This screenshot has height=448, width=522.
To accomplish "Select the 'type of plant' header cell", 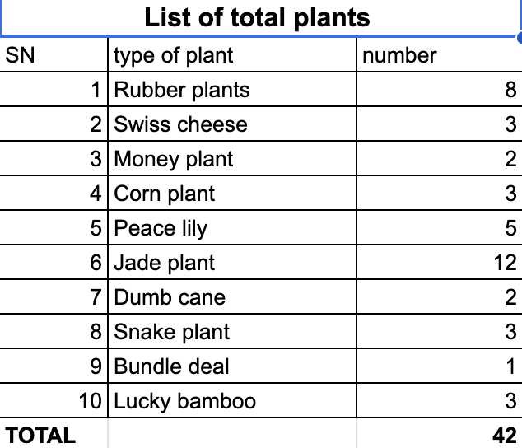I will click(x=232, y=54).
